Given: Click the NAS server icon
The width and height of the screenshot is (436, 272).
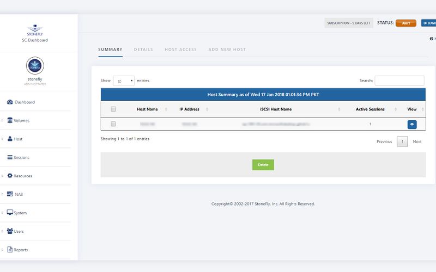Looking at the screenshot, I should [10, 194].
